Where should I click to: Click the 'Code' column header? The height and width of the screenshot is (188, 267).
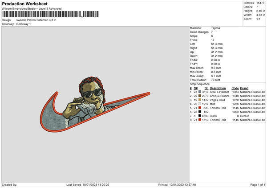[235, 88]
